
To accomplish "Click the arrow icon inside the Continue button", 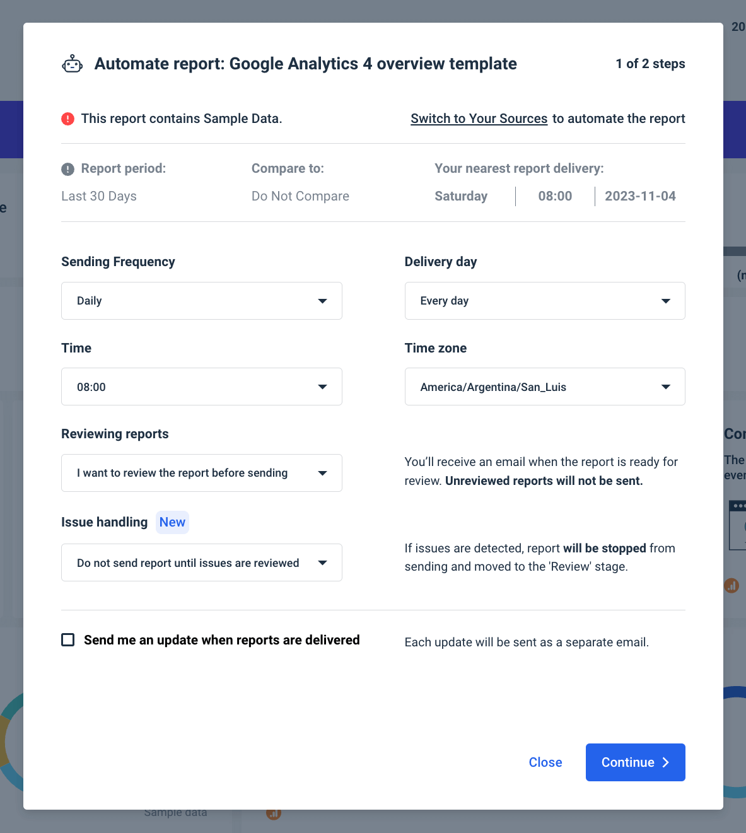I will tap(666, 762).
